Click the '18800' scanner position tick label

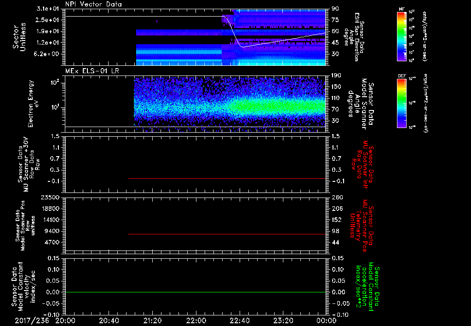pyautogui.click(x=50, y=209)
